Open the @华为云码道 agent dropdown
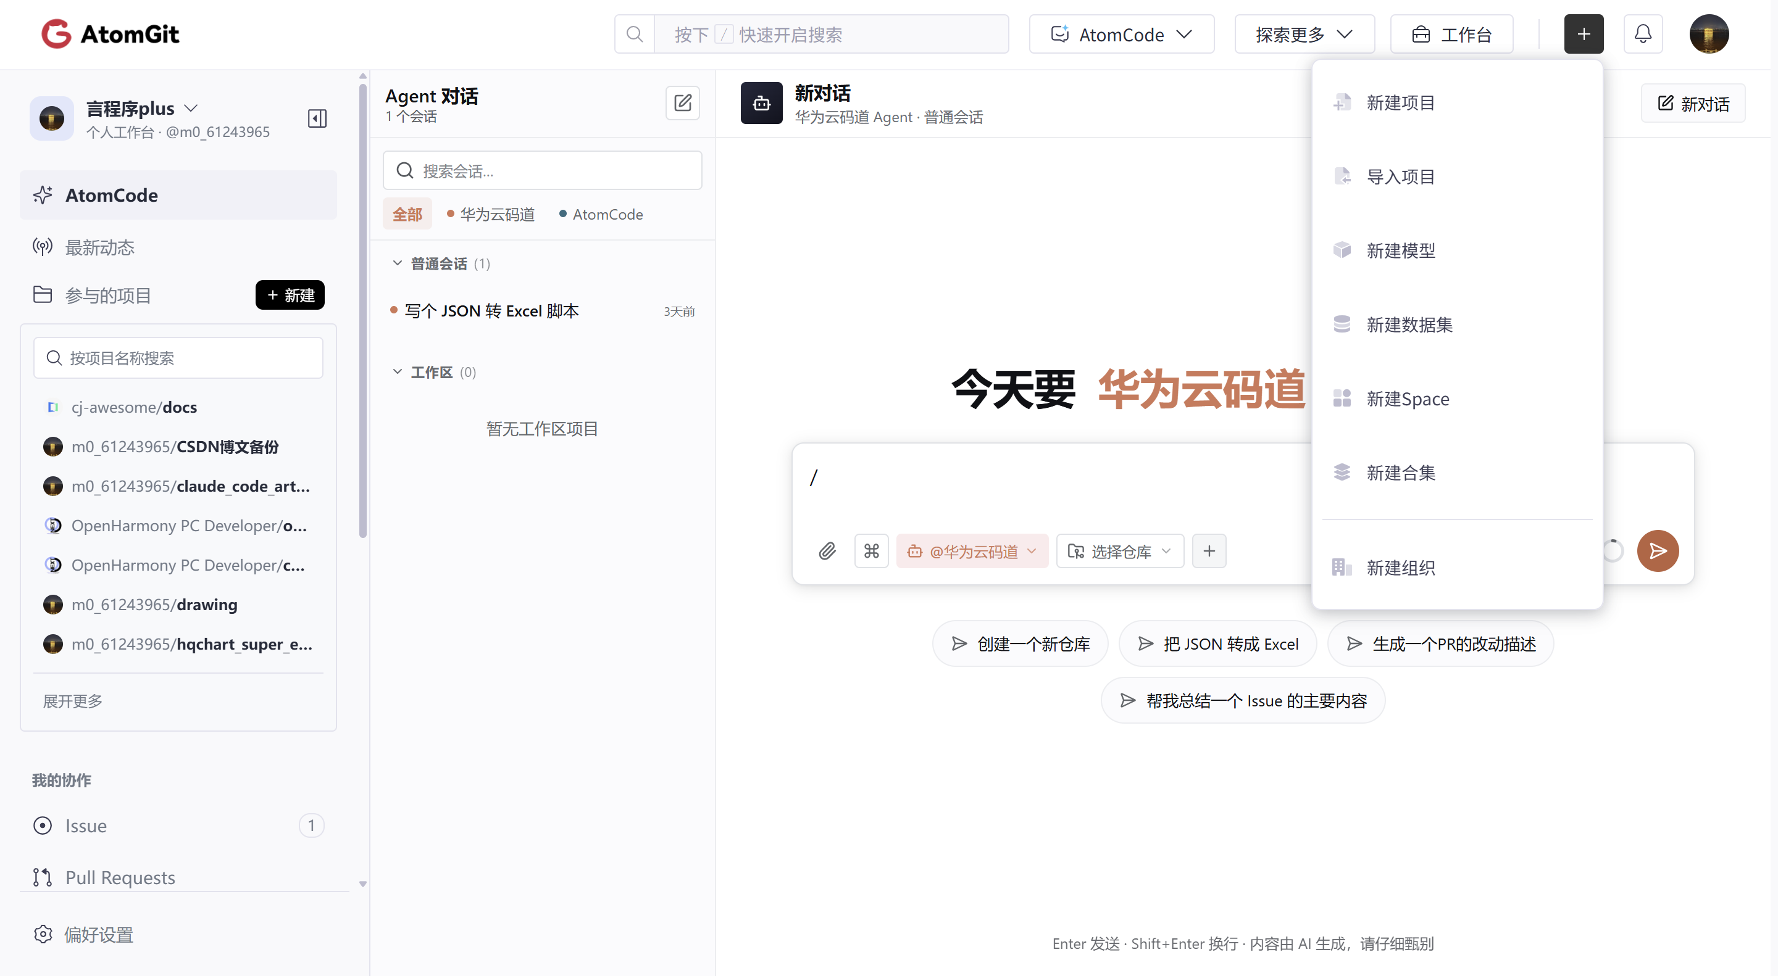Viewport: 1778px width, 976px height. pyautogui.click(x=971, y=550)
